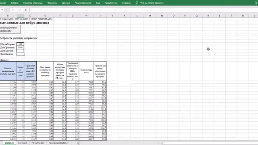Viewport: 258px width, 145px height.
Task: Expand the Name Box dropdown arrow
Action: click(2, 10)
